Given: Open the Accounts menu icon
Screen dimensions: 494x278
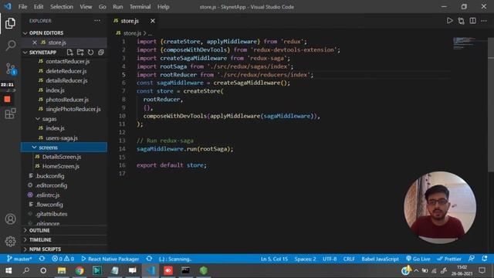Looking at the screenshot, I should [x=10, y=219].
